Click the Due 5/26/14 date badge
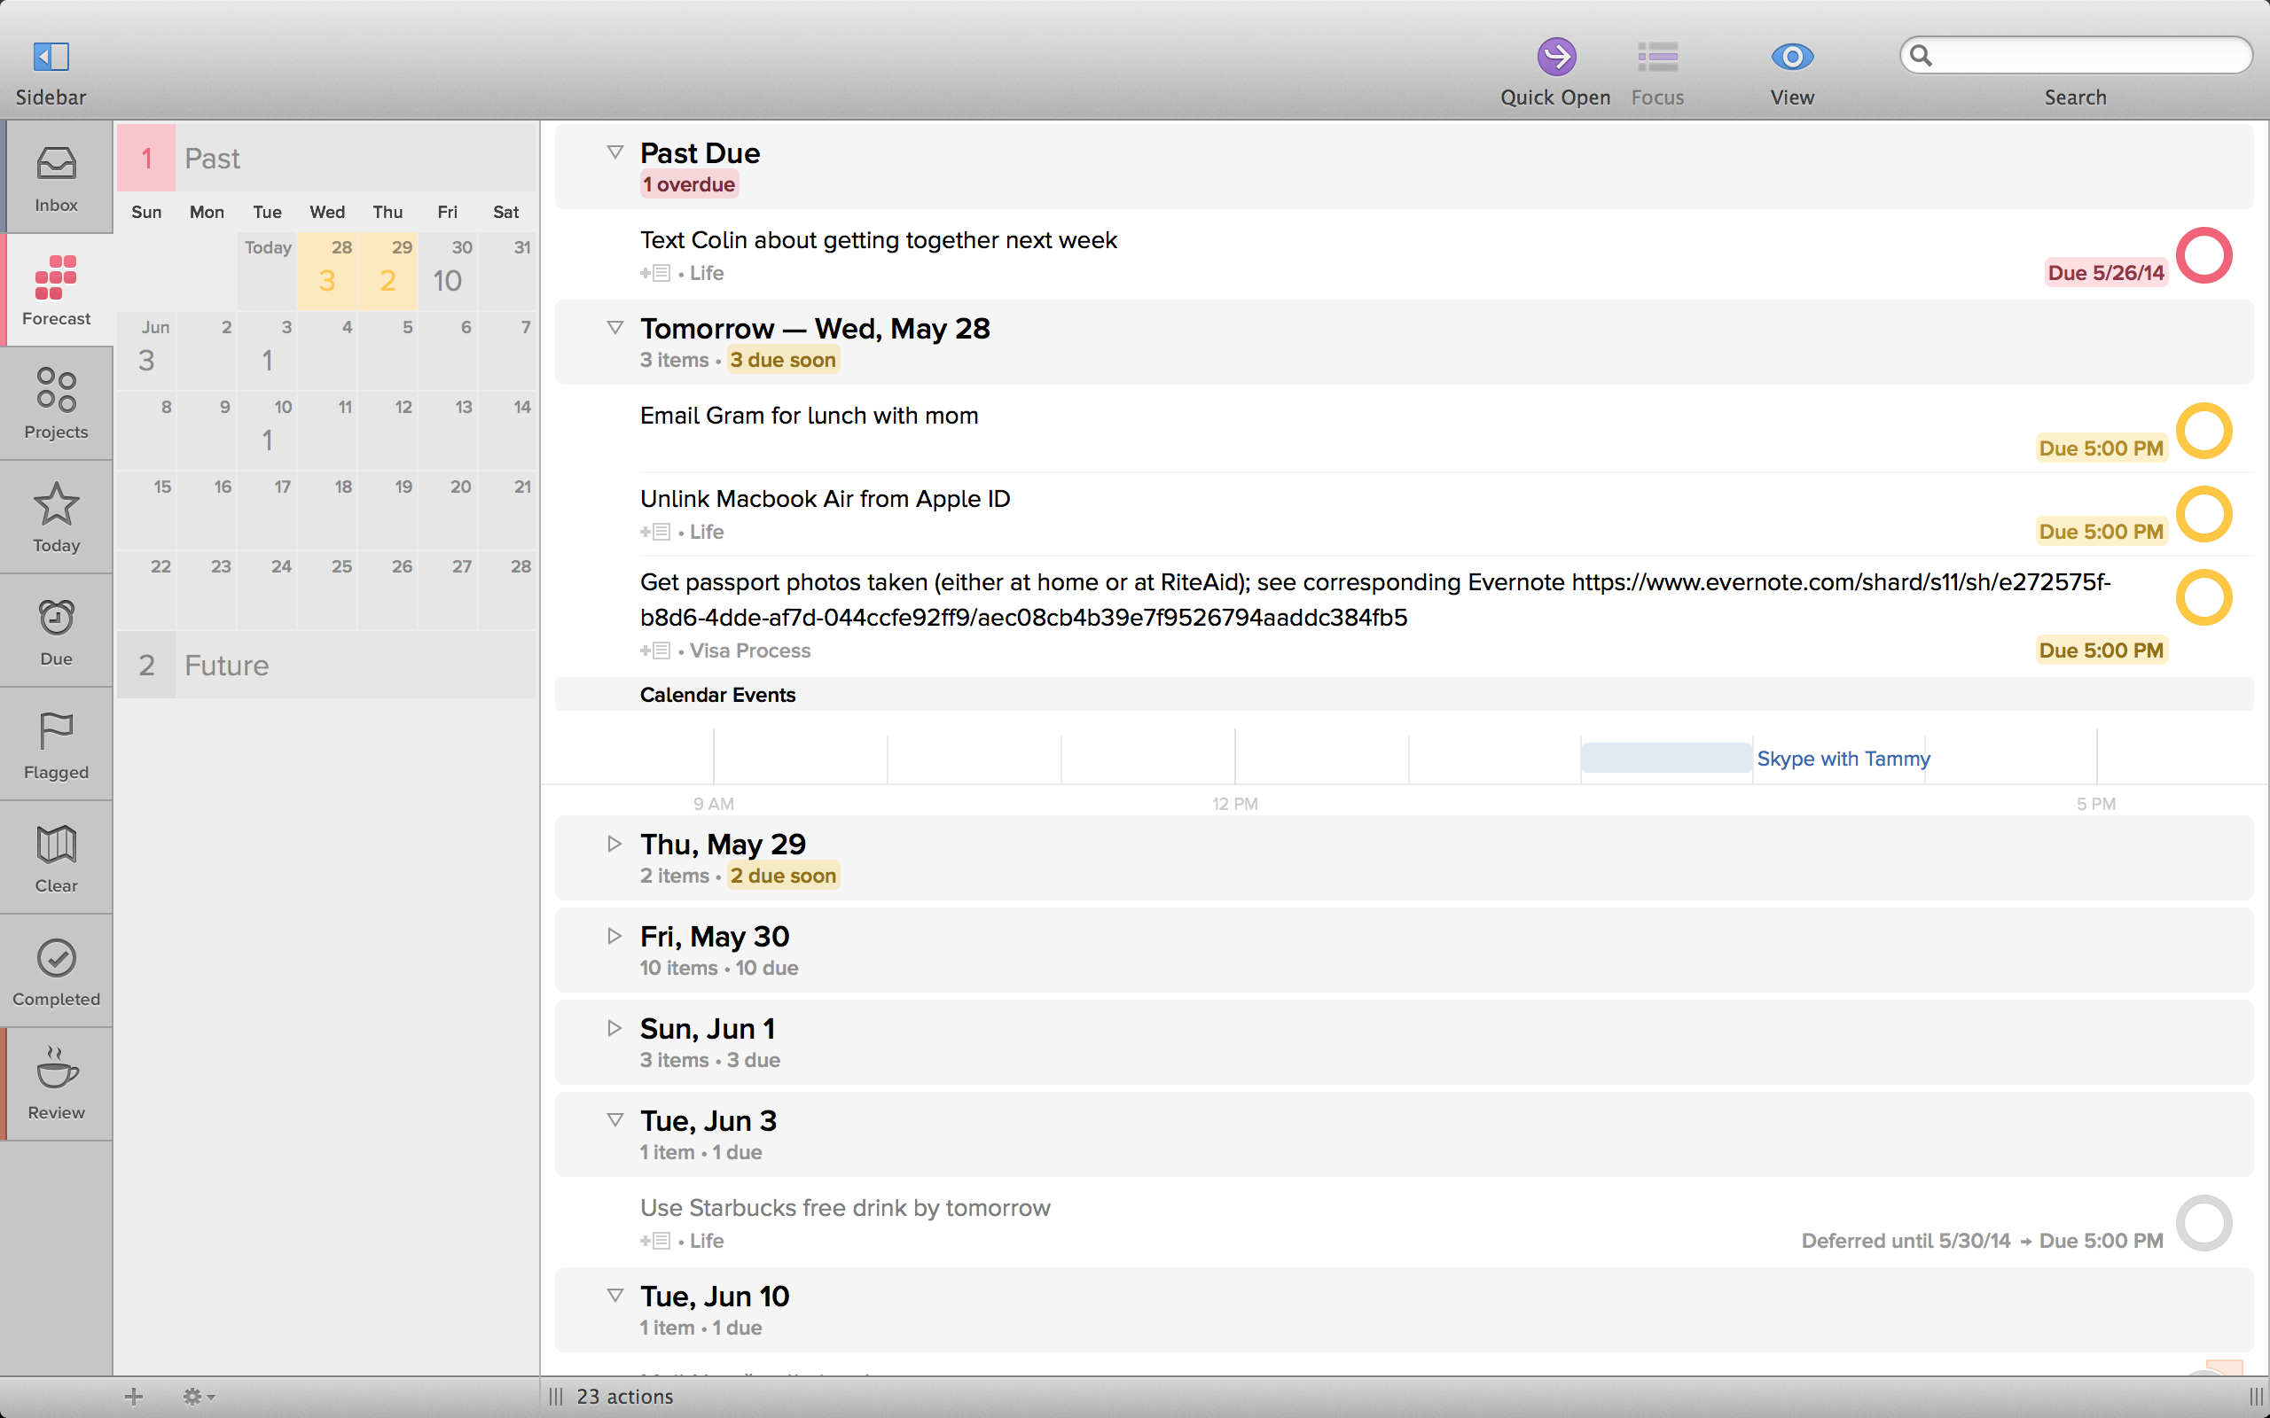 pyautogui.click(x=2106, y=273)
